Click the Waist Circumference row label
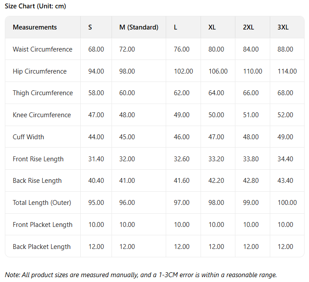Screen dimensions: 309x282 coord(42,49)
